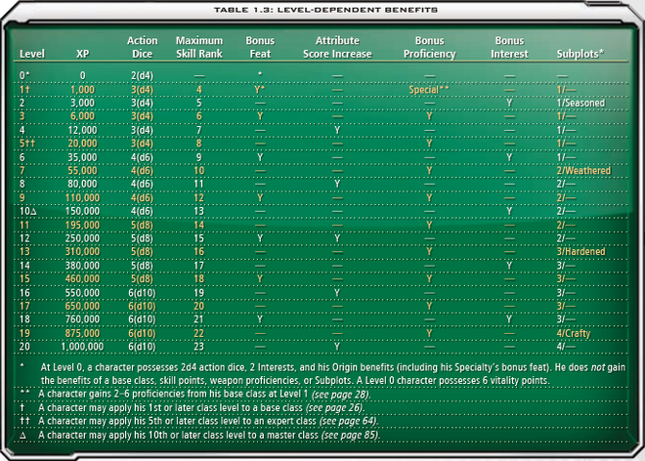Select the '3/Hardened' subplot entry
Viewport: 645px width, 461px height.
580,252
